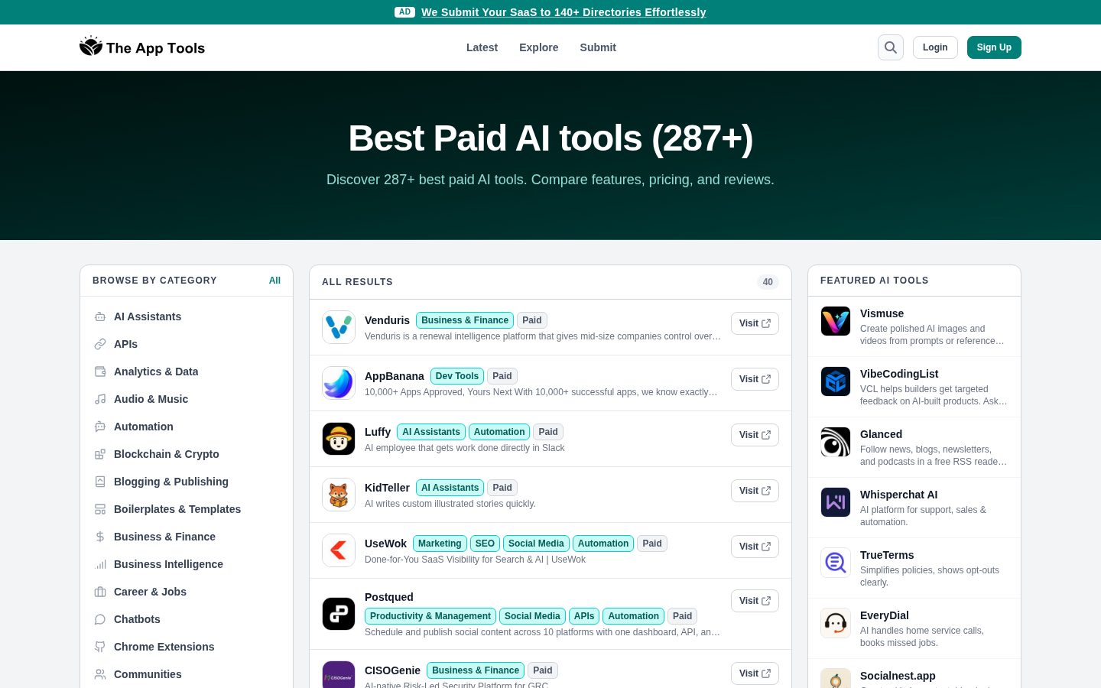Image resolution: width=1101 pixels, height=688 pixels.
Task: Click the SEO tag on UseWok
Action: [x=485, y=544]
